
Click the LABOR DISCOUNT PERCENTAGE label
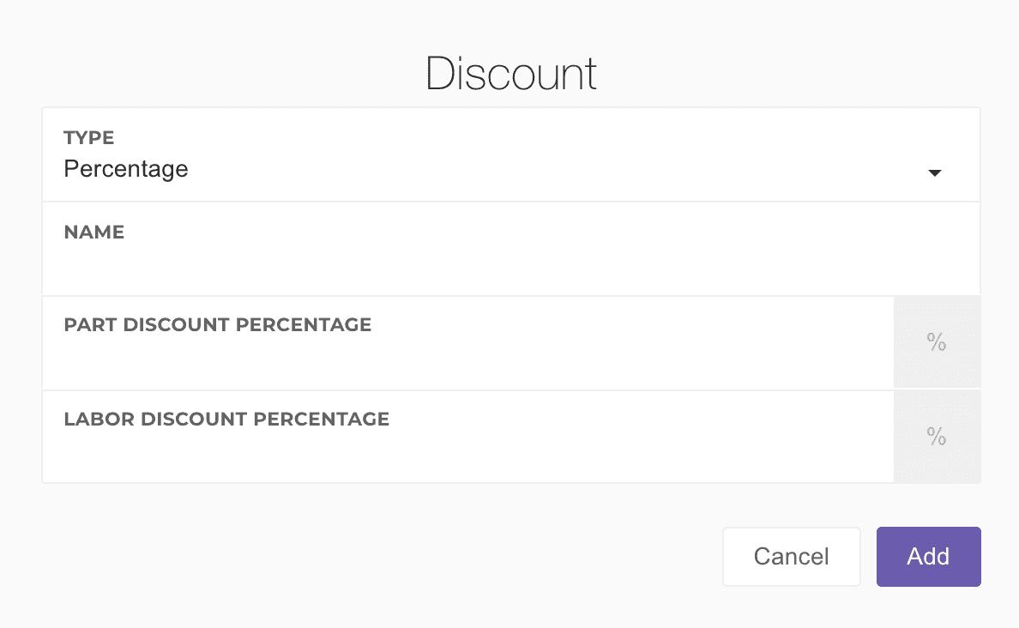click(x=226, y=420)
